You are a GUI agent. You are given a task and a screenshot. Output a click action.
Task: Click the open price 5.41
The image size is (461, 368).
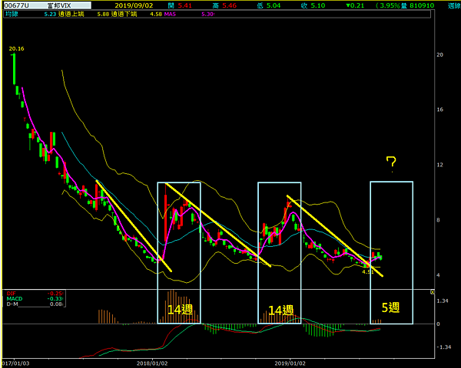pos(185,5)
